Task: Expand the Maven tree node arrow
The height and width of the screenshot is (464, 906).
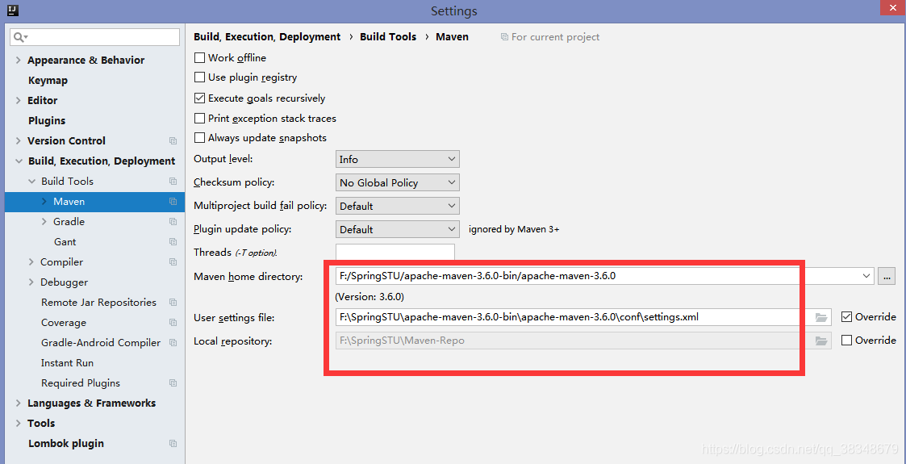Action: [x=44, y=202]
